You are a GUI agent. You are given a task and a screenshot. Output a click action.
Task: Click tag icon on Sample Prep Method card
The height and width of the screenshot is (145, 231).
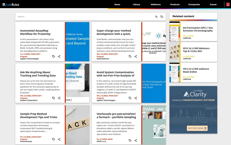tap(54, 139)
